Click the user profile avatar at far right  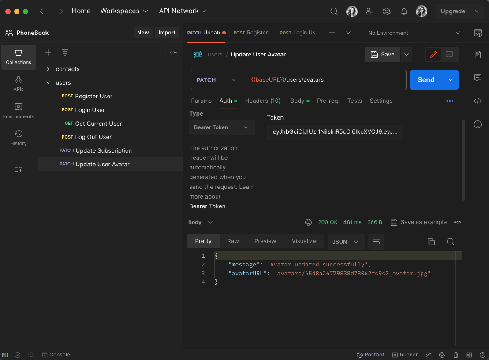(x=422, y=11)
